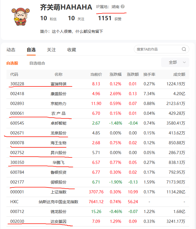196x229 pixels.
Task: View the 10 粉丝 followers count
Action: tap(48, 19)
